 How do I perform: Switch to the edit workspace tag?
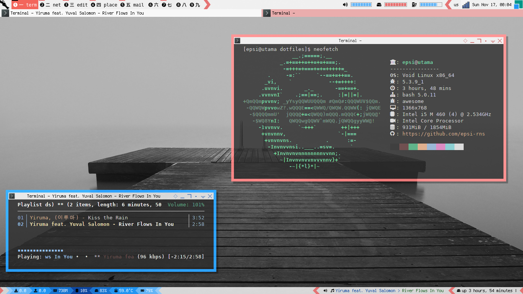76,5
